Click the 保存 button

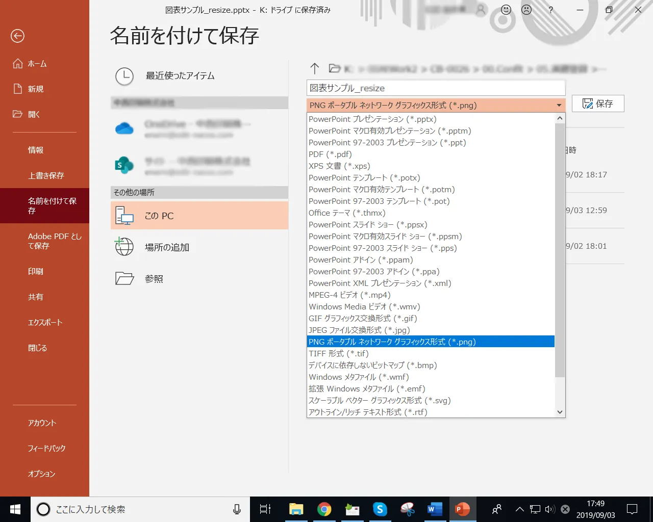pos(597,103)
